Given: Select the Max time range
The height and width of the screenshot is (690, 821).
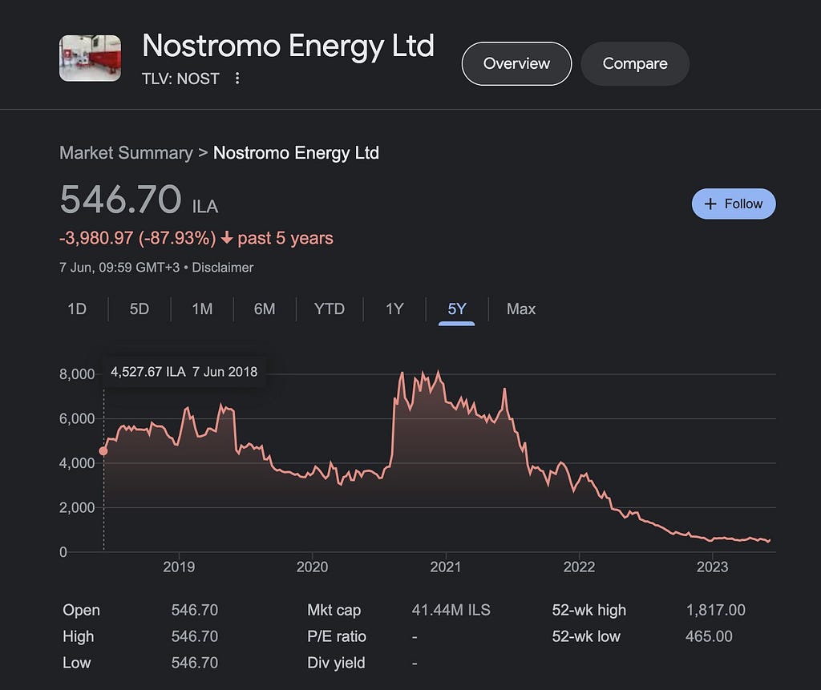Looking at the screenshot, I should click(521, 309).
